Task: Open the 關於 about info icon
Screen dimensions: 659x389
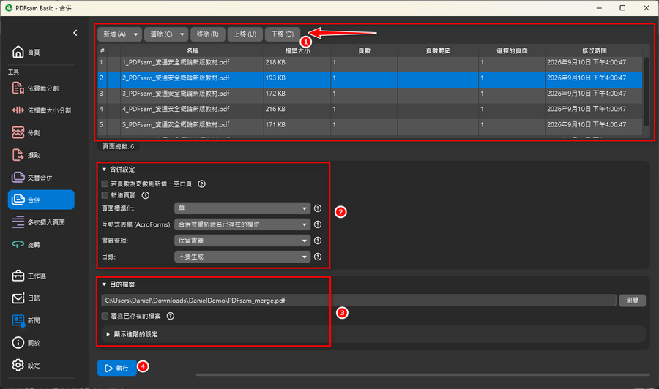Action: click(18, 343)
